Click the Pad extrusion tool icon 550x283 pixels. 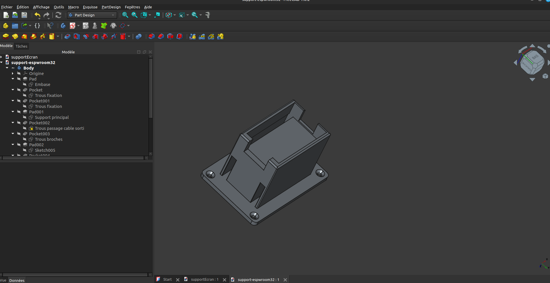pyautogui.click(x=5, y=37)
